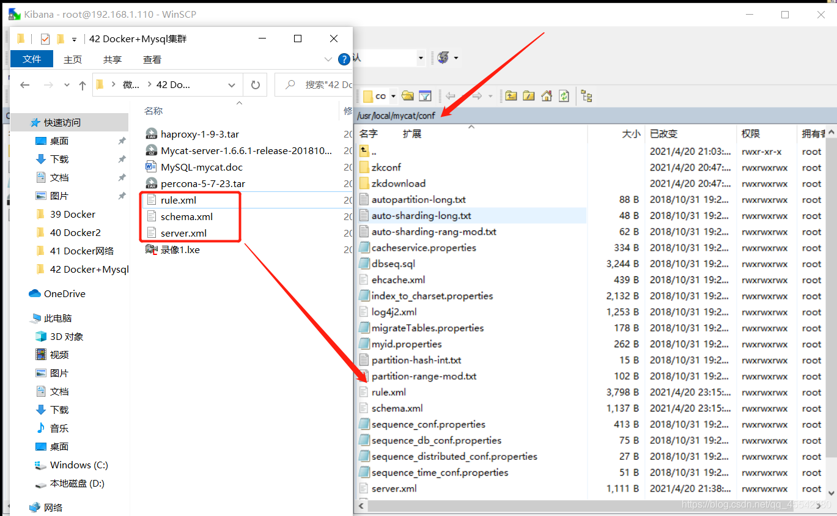Open WinSCP transfer settings dropdown
Viewport: 837px width, 516px height.
pos(421,58)
